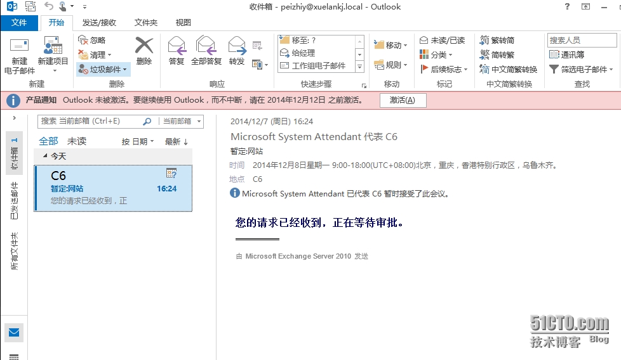Click the Ignore (忽略) conversation icon
This screenshot has width=621, height=360.
[x=83, y=40]
